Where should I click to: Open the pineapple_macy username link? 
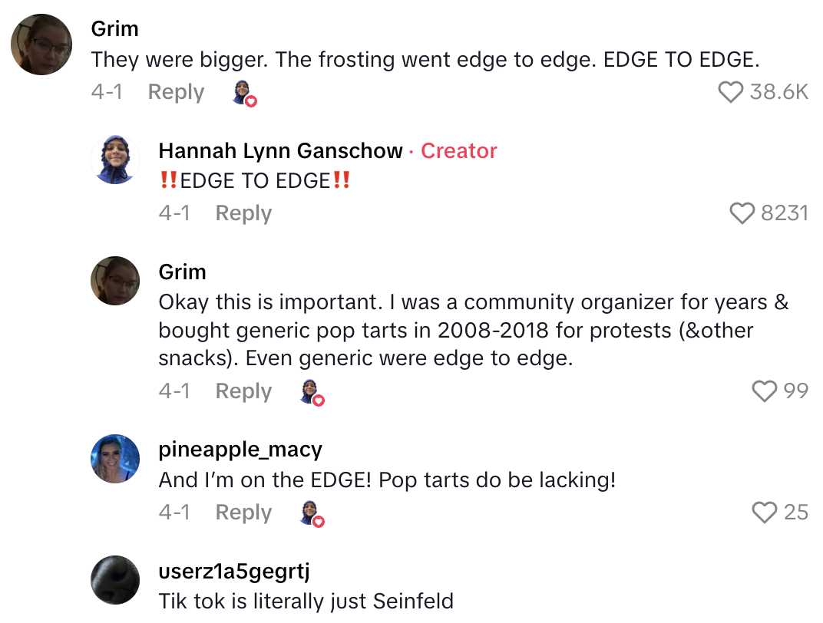pyautogui.click(x=240, y=450)
